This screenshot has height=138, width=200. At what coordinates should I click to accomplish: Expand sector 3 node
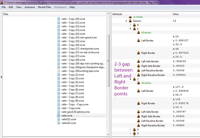point(130,129)
